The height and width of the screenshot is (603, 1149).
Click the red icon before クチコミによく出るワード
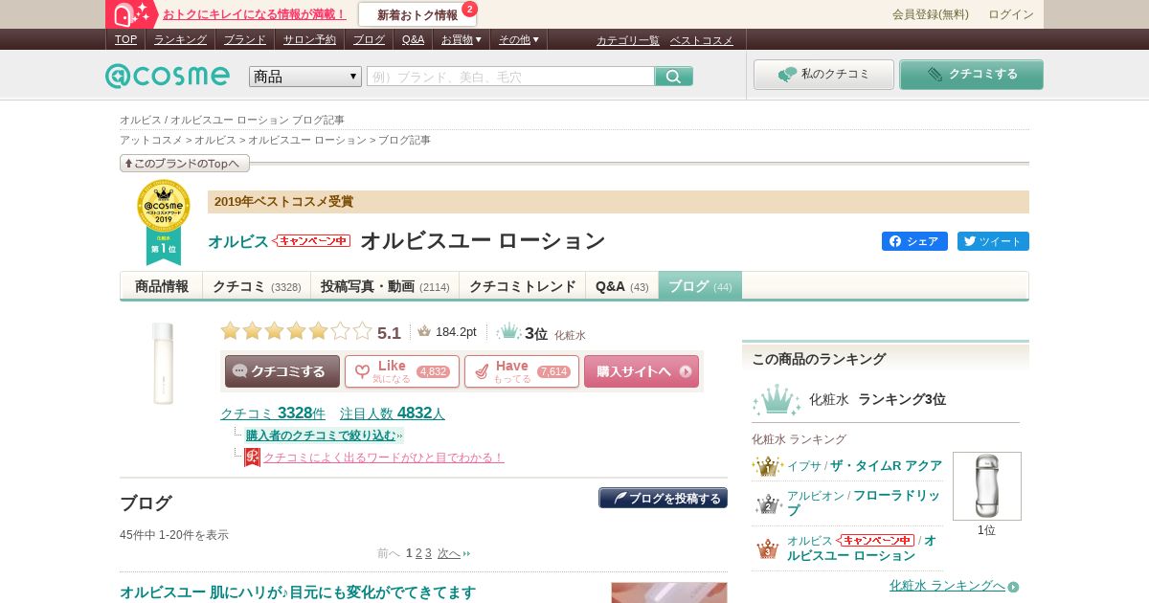point(252,458)
